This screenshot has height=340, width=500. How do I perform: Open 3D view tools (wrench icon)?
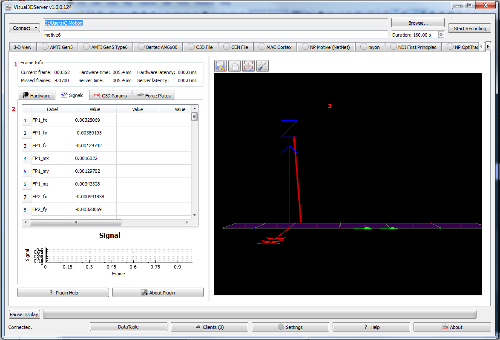[x=262, y=66]
